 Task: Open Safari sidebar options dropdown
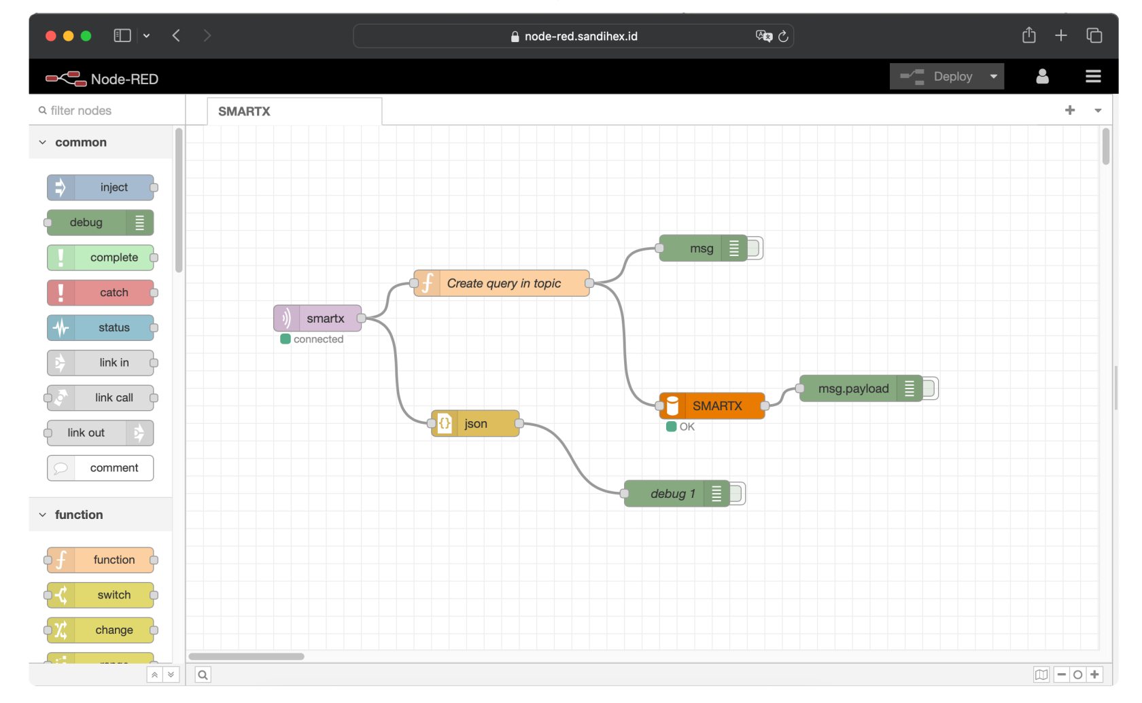pos(146,36)
